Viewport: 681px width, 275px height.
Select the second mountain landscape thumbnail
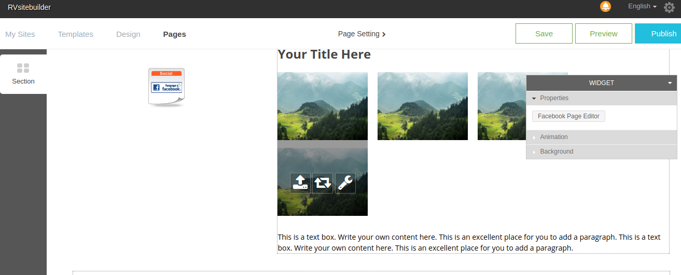click(423, 106)
